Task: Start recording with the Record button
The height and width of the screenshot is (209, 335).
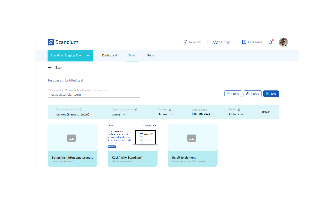Action: [233, 94]
